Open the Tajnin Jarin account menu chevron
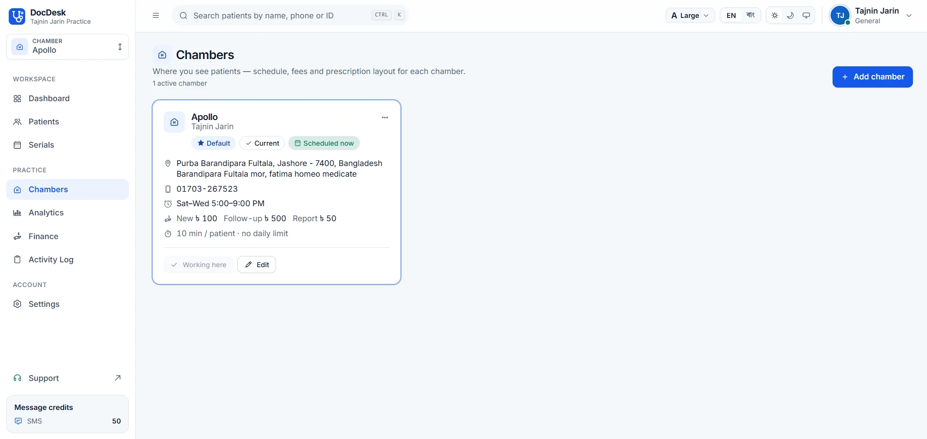The width and height of the screenshot is (927, 439). pyautogui.click(x=909, y=15)
